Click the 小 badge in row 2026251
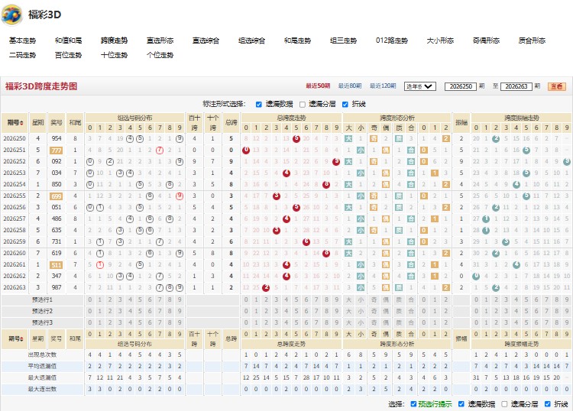Screen dimensions: 573x411 tap(361, 150)
